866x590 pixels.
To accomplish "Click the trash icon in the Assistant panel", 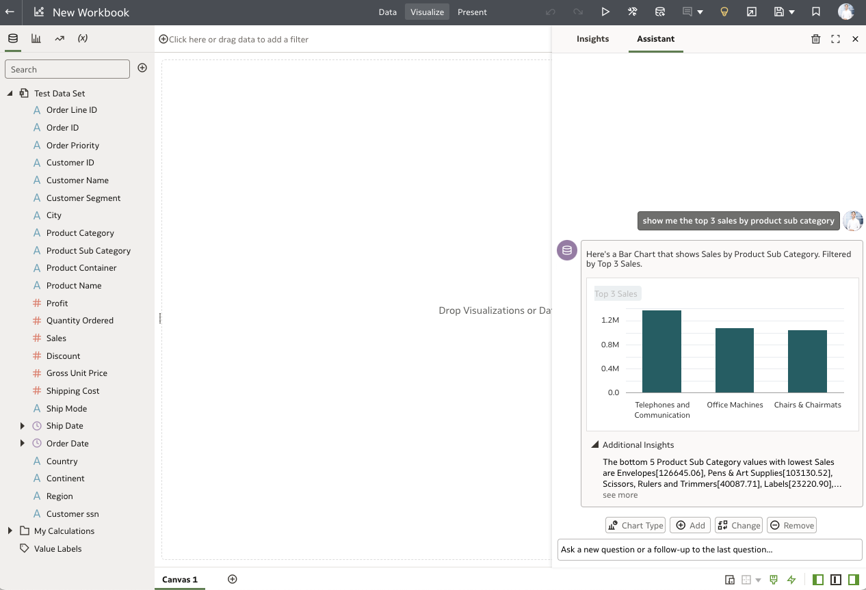I will click(815, 39).
